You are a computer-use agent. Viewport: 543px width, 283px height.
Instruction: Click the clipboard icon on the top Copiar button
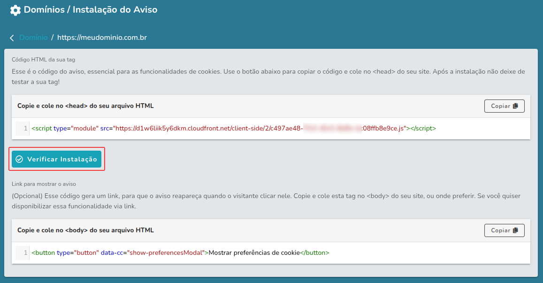(515, 106)
